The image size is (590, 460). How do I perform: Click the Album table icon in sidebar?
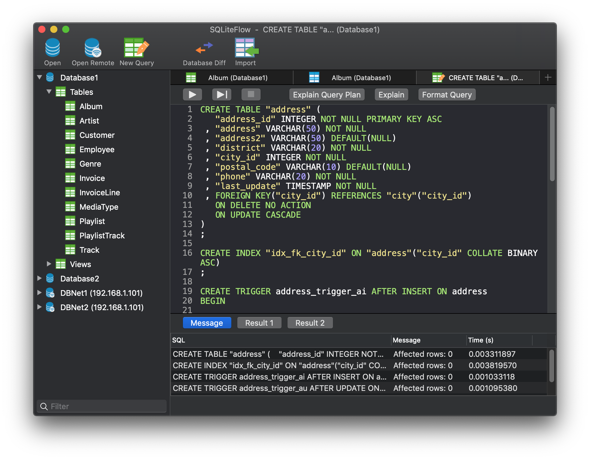click(70, 106)
